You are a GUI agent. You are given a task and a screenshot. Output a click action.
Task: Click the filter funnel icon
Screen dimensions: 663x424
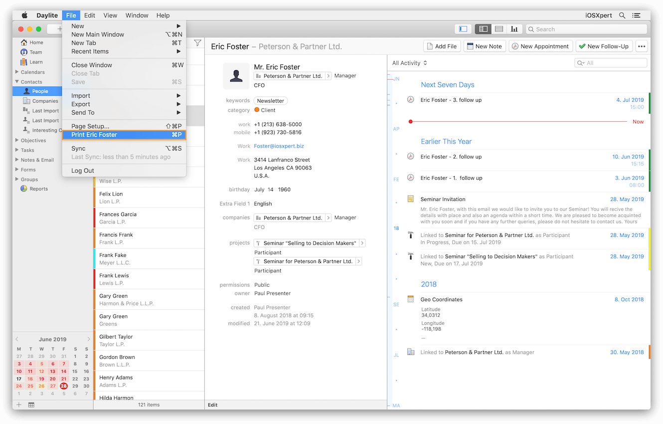pyautogui.click(x=197, y=43)
